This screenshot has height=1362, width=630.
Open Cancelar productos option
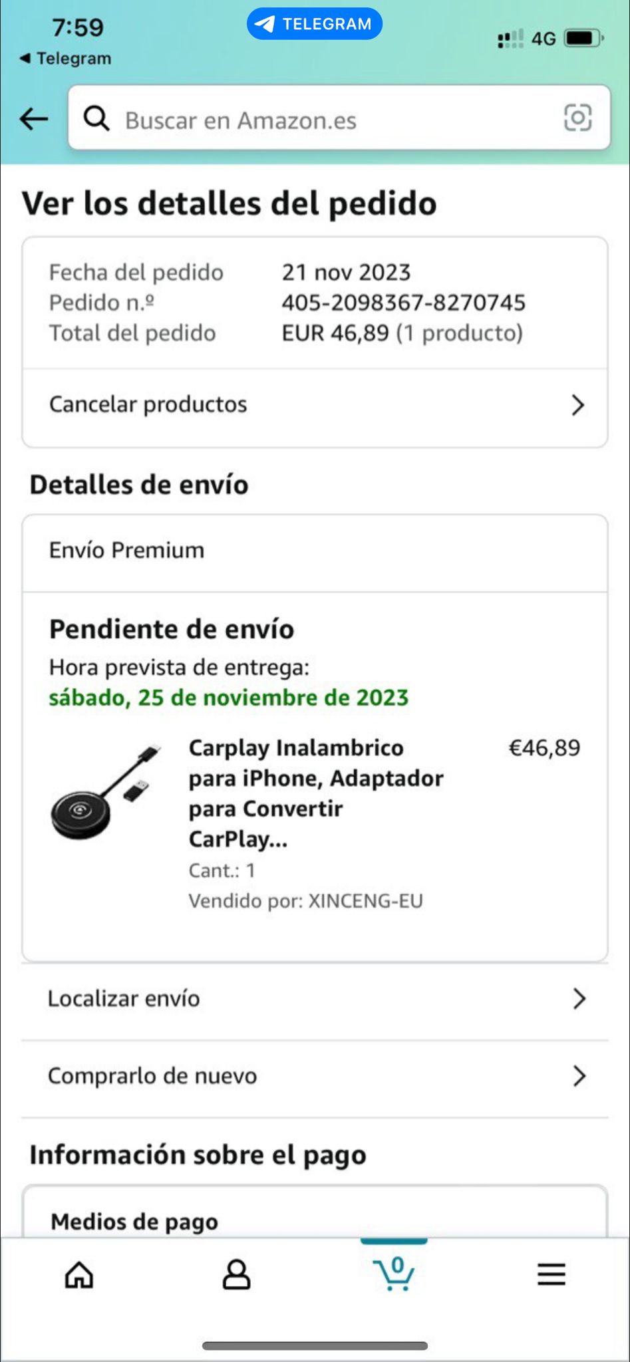[x=148, y=404]
